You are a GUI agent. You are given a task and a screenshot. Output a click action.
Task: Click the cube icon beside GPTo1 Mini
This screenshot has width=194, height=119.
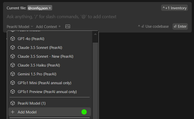click(13, 83)
